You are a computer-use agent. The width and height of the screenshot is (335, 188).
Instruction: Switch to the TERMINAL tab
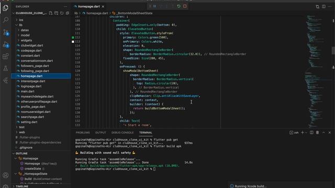(146, 133)
